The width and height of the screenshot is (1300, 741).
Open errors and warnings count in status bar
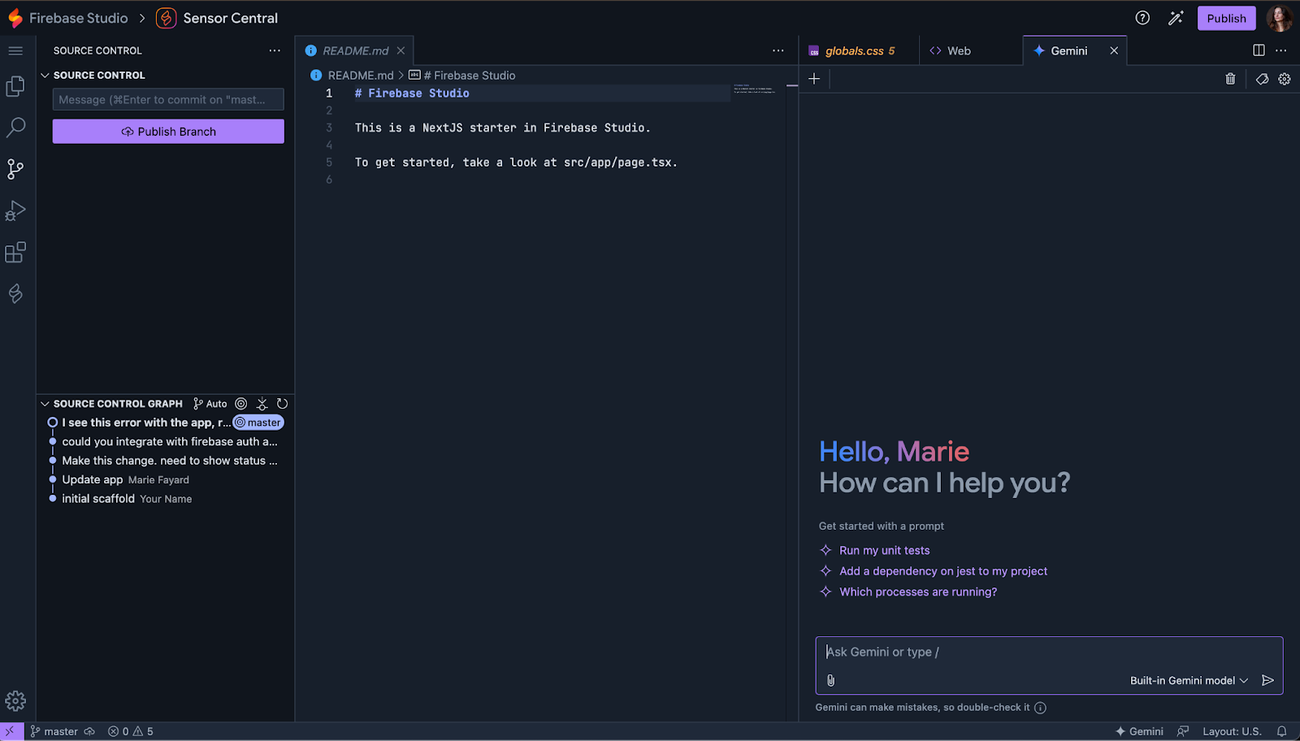click(x=131, y=731)
